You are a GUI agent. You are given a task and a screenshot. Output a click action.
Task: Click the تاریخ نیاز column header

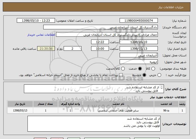click(20, 104)
